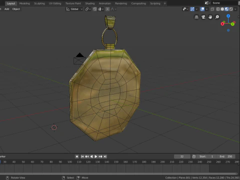The height and width of the screenshot is (180, 240).
Task: Select the gold pendant mesh
Action: [x=105, y=95]
